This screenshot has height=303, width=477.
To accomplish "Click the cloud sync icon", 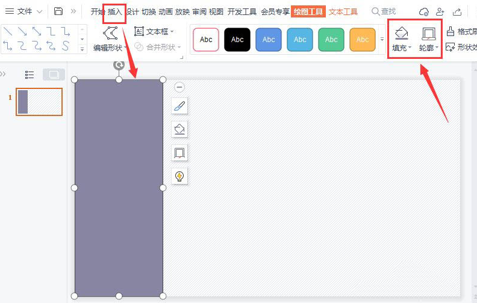I will 424,12.
